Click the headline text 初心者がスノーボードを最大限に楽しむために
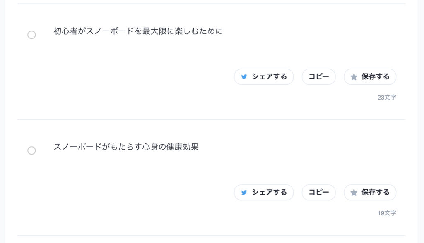This screenshot has height=243, width=424. coord(138,31)
